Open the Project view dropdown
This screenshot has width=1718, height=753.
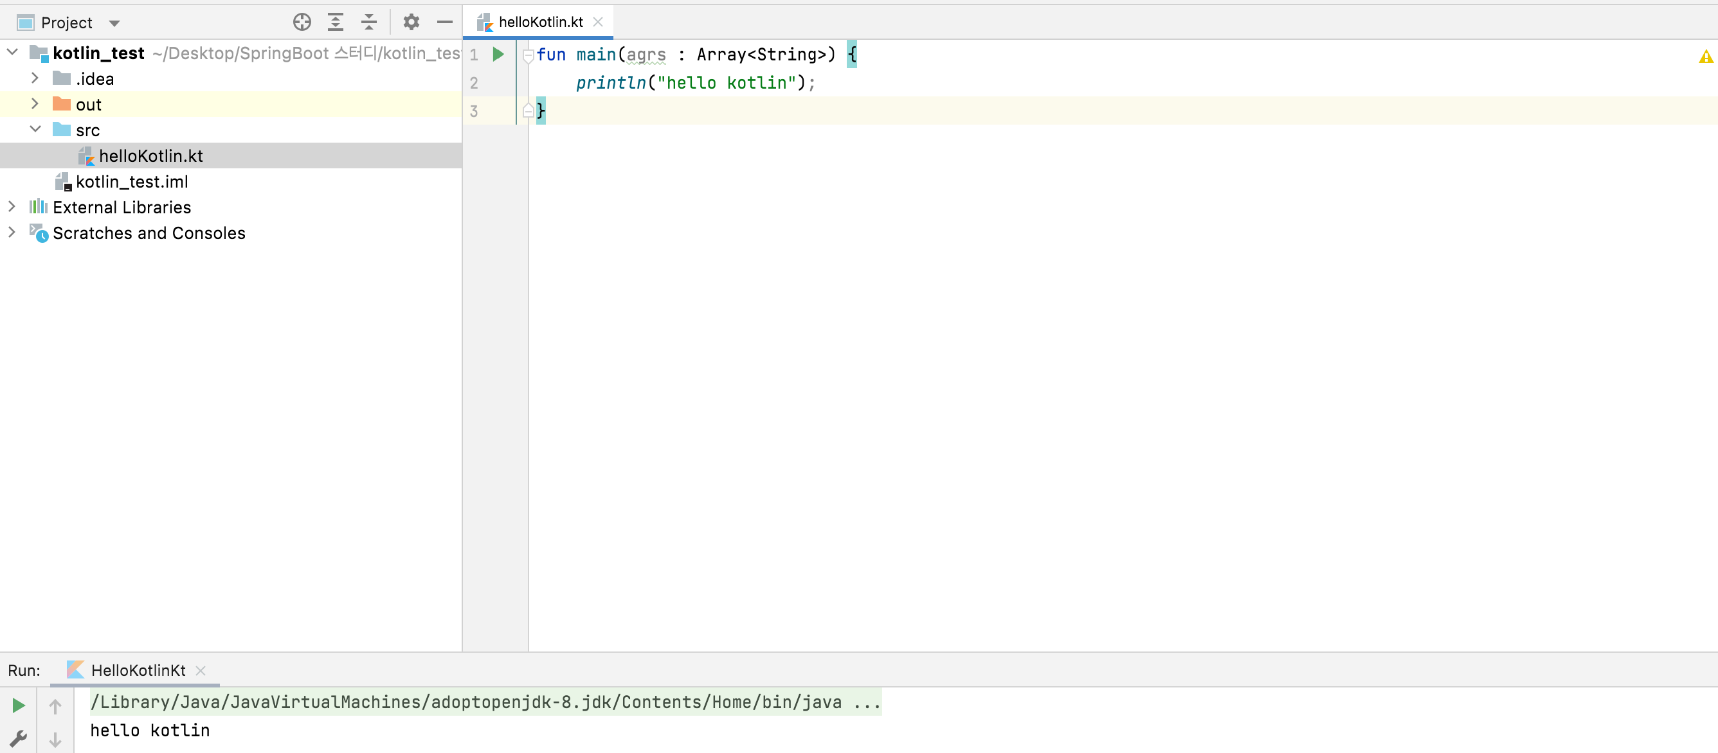coord(114,23)
